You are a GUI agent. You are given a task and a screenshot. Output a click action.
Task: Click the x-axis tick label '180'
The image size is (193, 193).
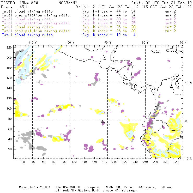point(105,162)
